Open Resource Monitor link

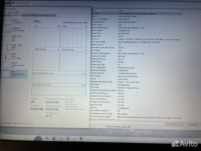[25, 124]
